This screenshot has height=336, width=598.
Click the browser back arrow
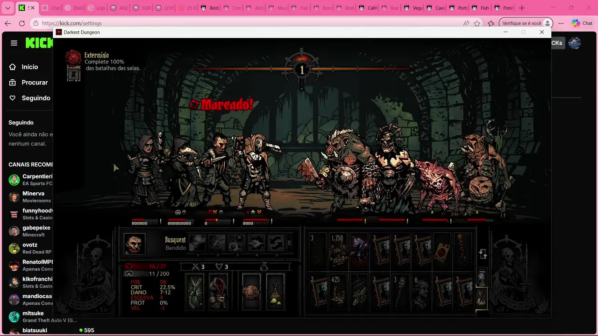pyautogui.click(x=8, y=23)
